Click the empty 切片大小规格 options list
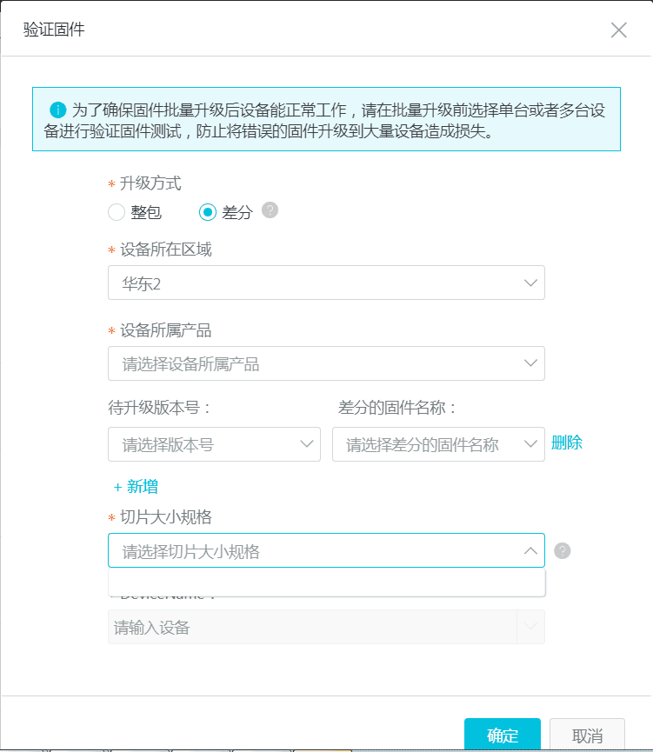This screenshot has height=752, width=653. (326, 582)
